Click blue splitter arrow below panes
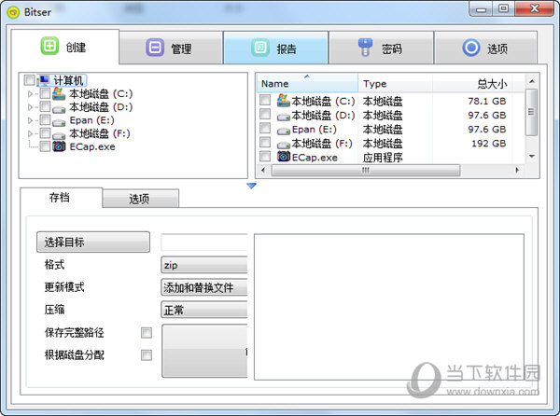This screenshot has height=416, width=560. (251, 186)
